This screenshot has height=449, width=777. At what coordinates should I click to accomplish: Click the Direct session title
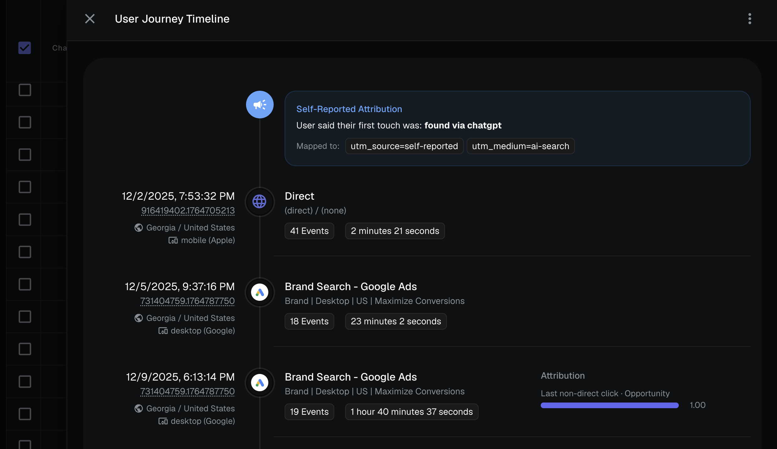(299, 196)
